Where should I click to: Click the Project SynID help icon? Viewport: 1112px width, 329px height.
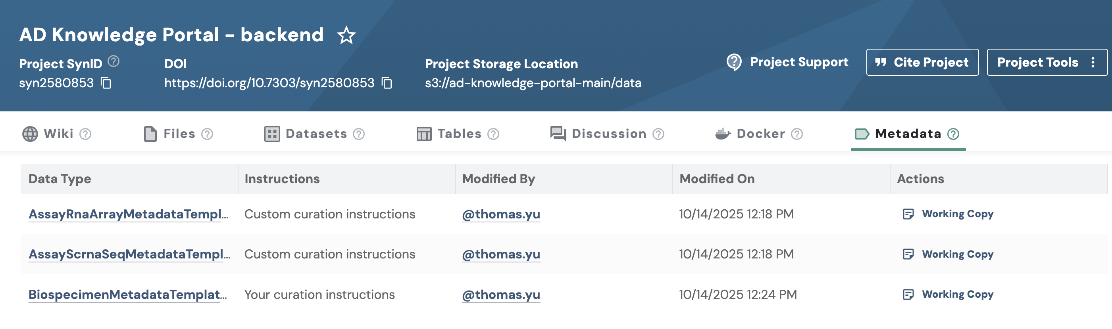coord(114,61)
